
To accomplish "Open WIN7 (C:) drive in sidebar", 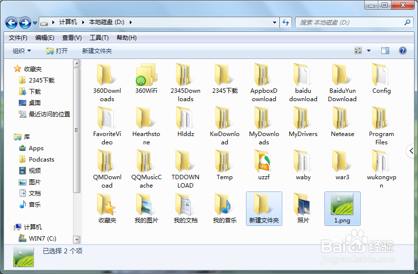I will tap(37, 238).
